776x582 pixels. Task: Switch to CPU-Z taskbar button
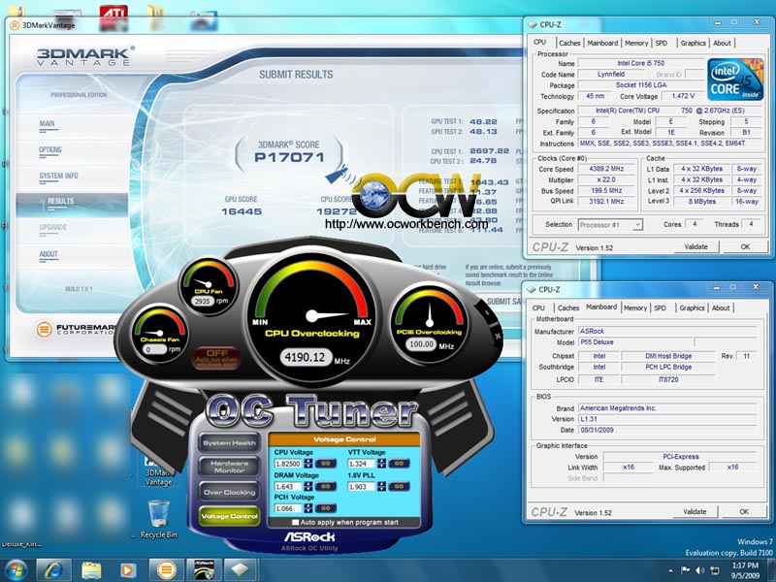pyautogui.click(x=241, y=570)
